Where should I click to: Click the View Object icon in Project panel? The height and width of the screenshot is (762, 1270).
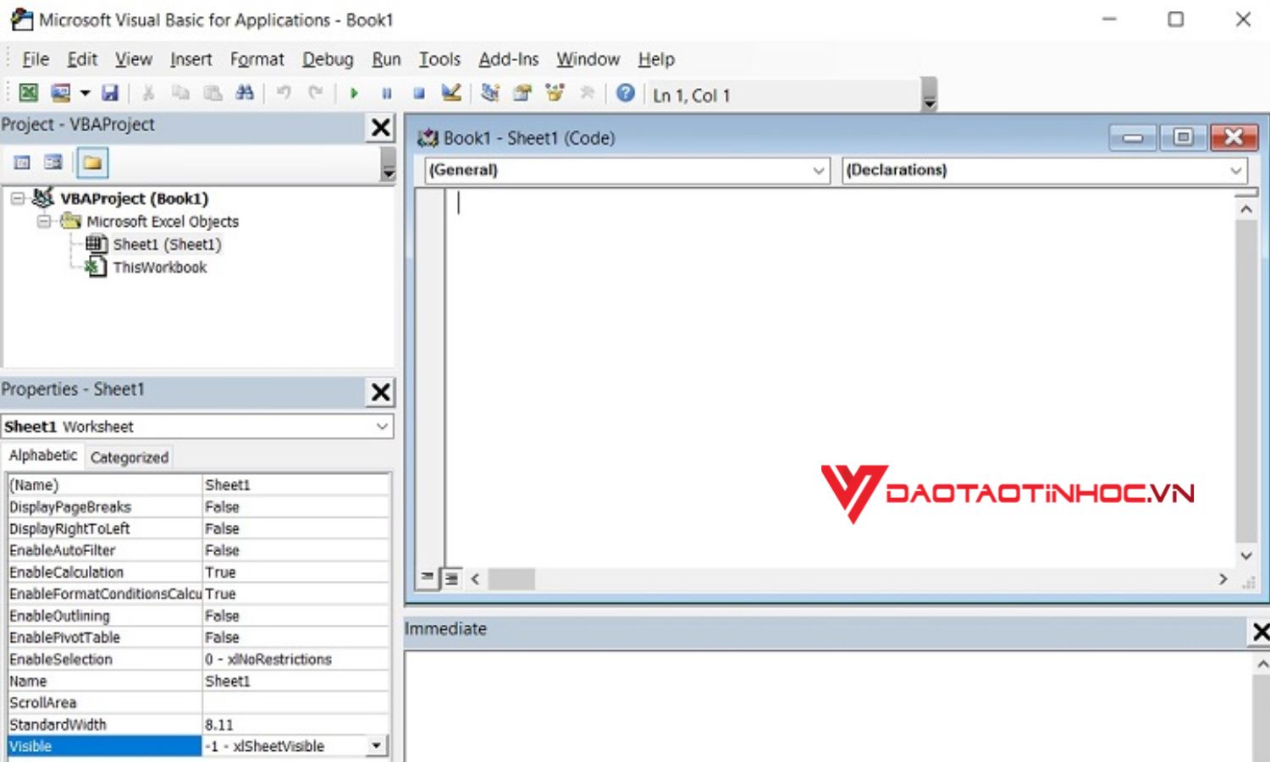pyautogui.click(x=53, y=163)
